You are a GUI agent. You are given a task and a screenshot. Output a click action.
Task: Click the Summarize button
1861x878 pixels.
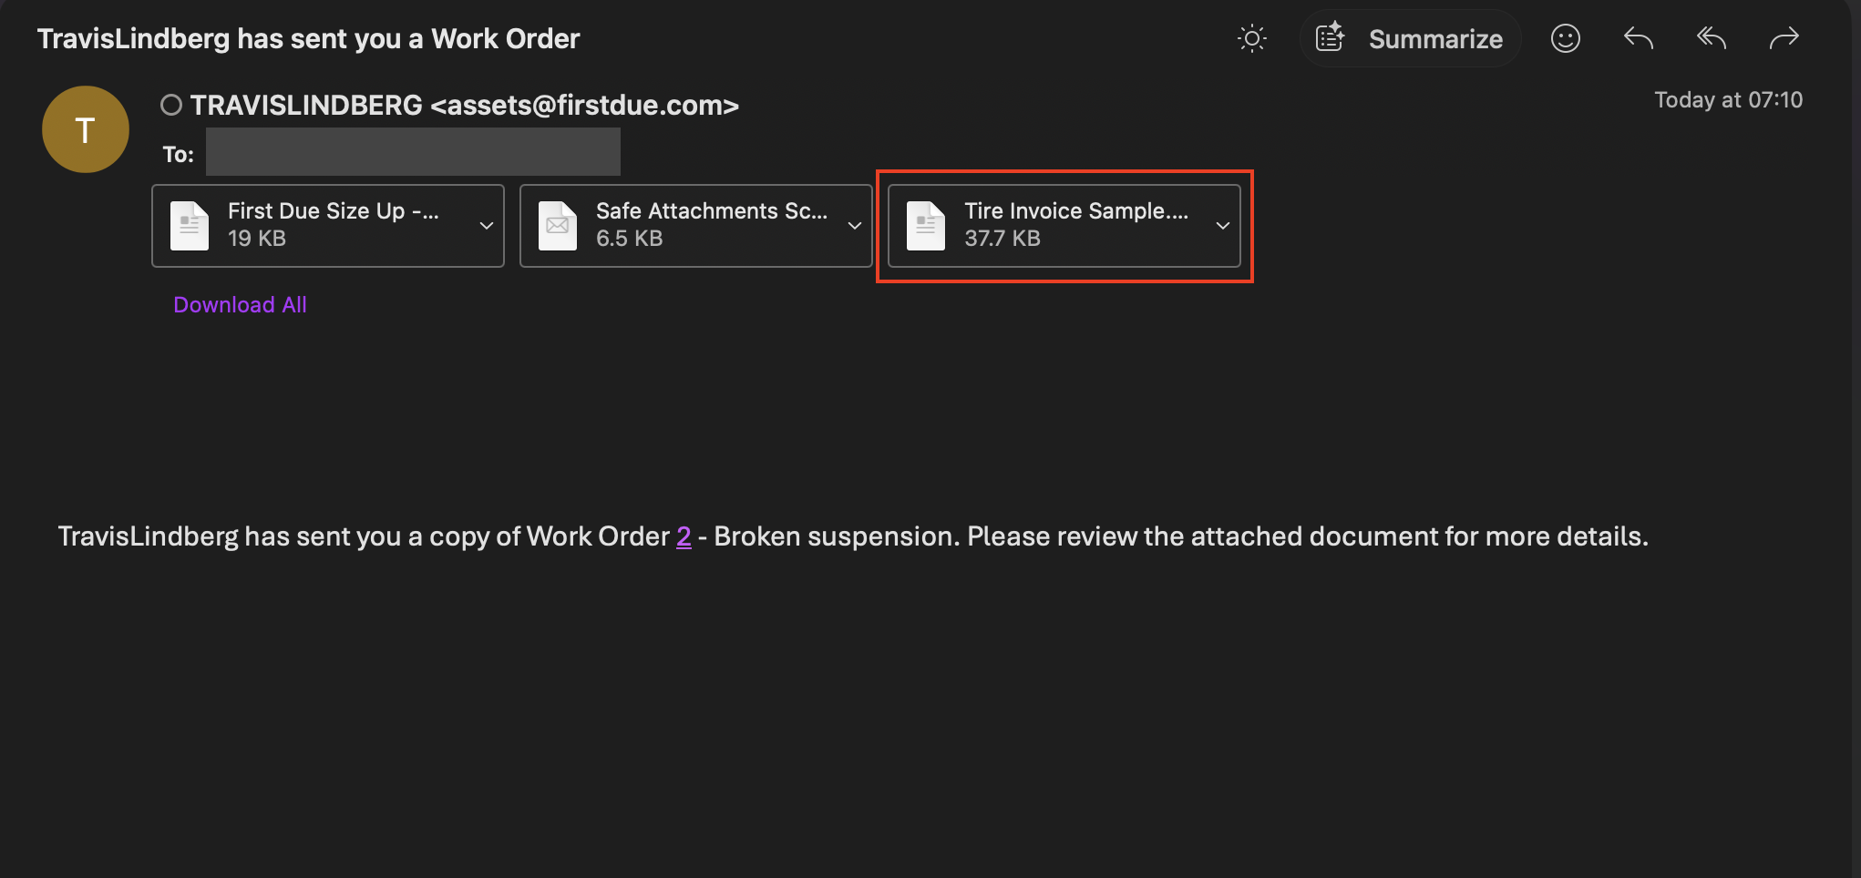pos(1410,38)
